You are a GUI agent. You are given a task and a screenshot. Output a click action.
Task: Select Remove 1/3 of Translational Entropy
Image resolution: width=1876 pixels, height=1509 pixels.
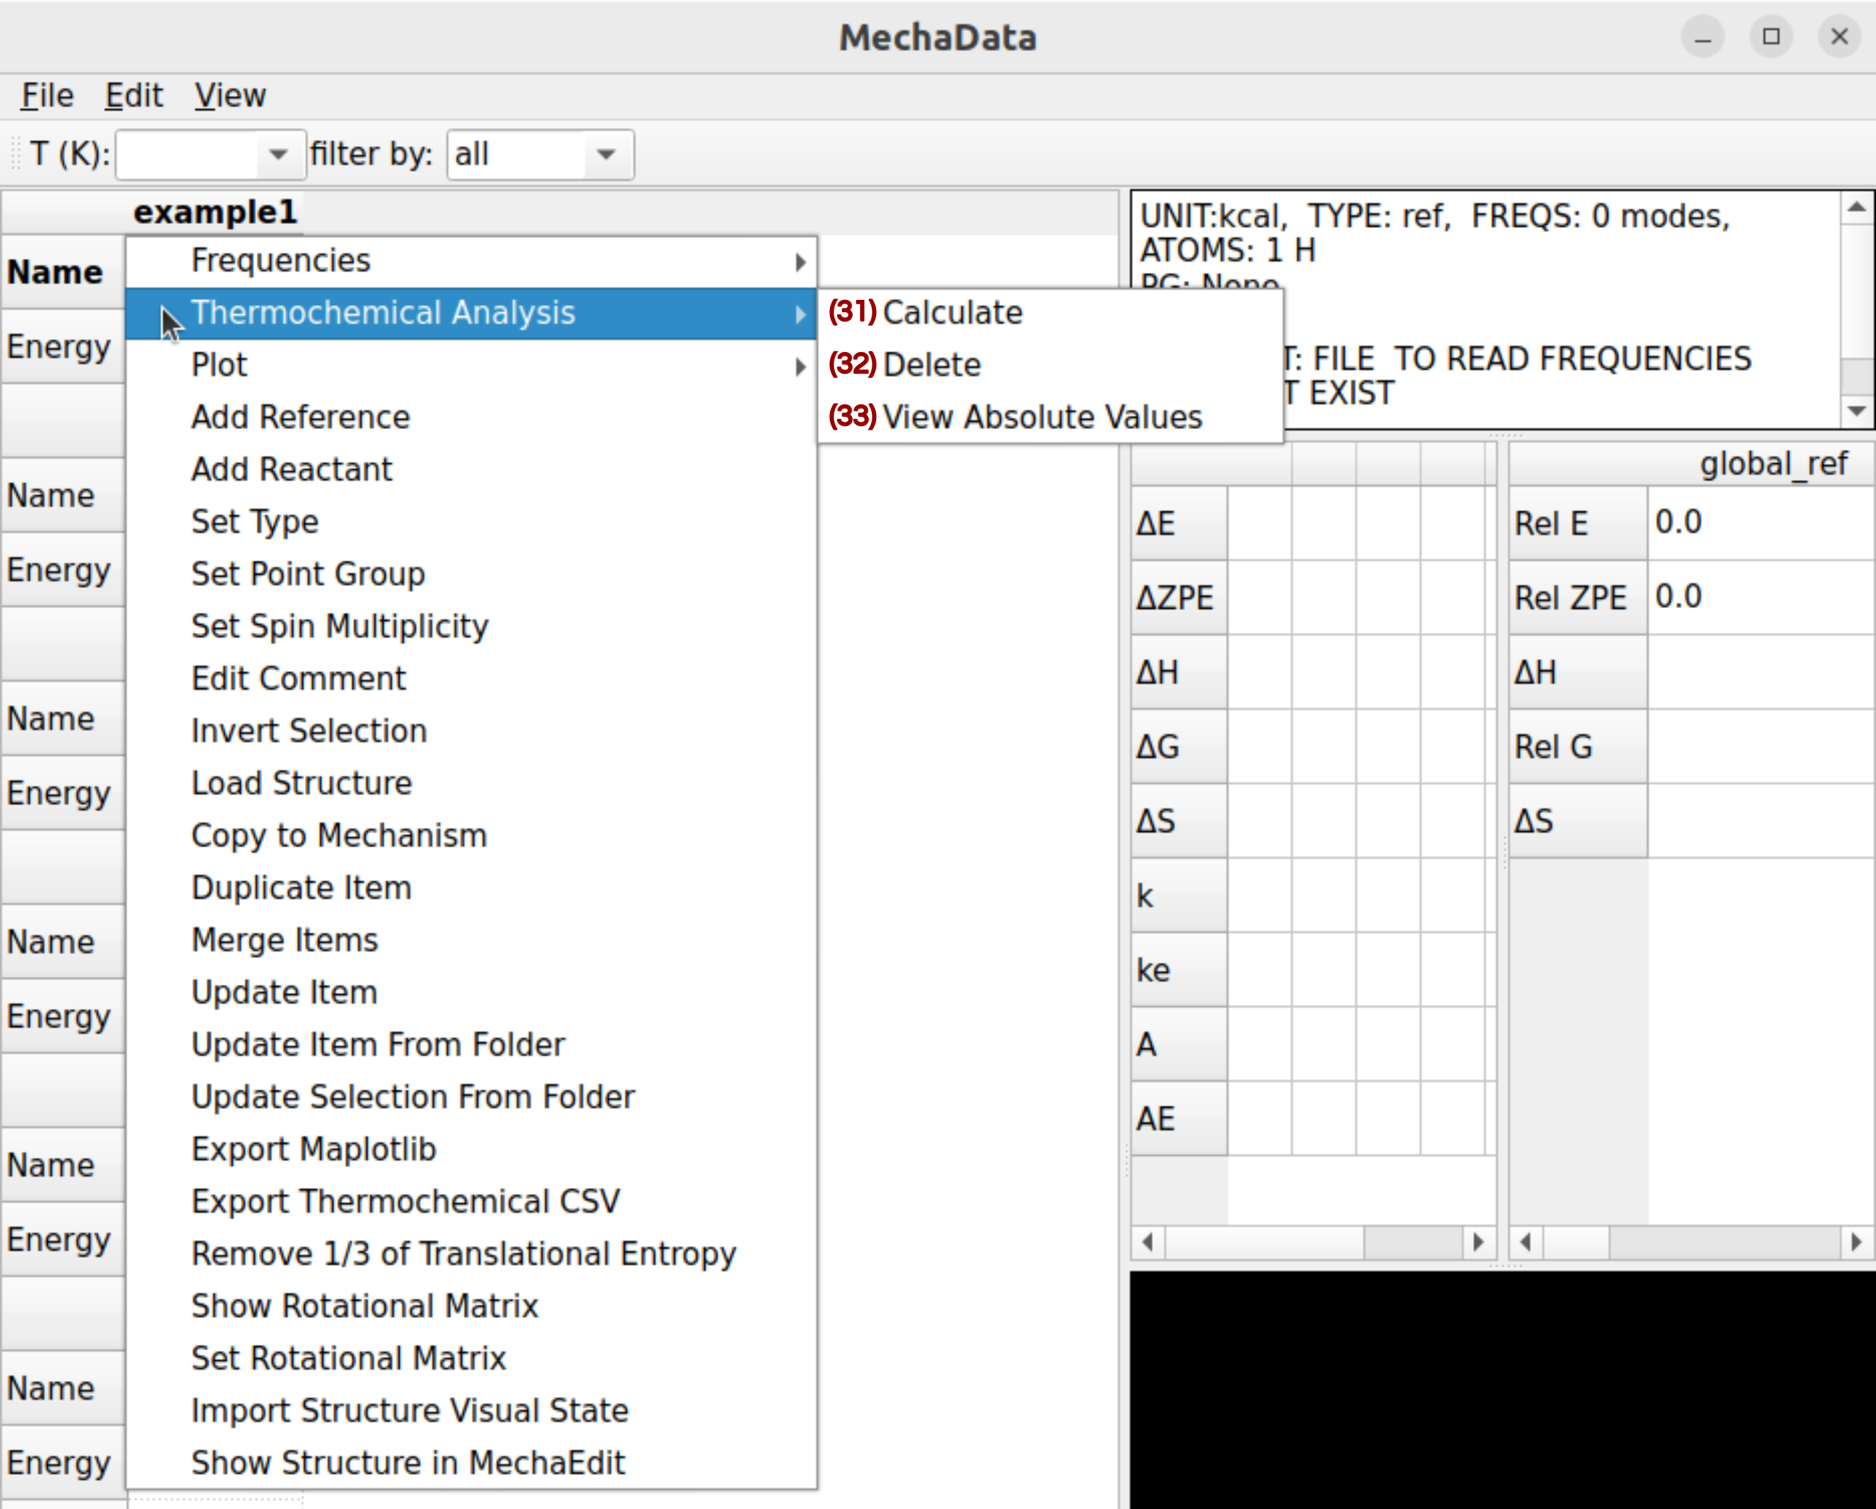pos(472,1254)
